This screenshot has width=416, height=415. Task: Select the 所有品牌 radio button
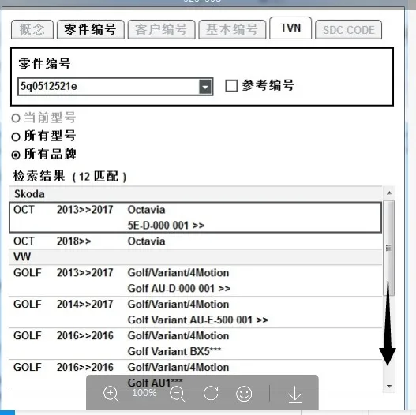pyautogui.click(x=16, y=155)
